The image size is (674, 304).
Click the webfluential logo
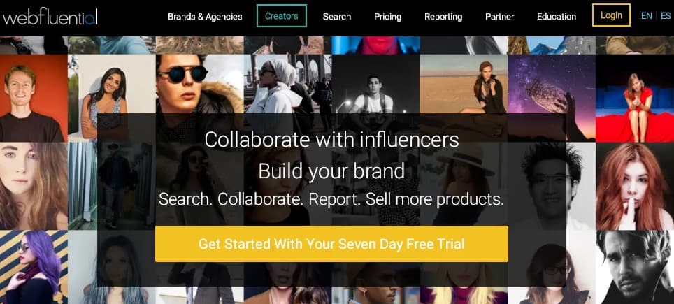pos(50,17)
